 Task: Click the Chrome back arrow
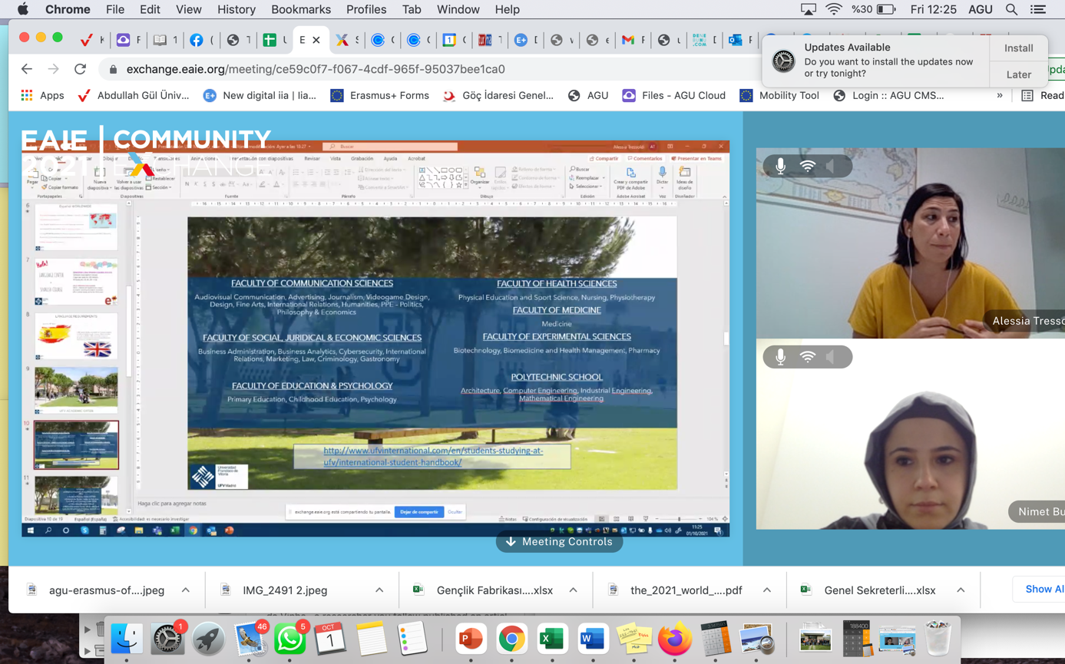coord(27,69)
